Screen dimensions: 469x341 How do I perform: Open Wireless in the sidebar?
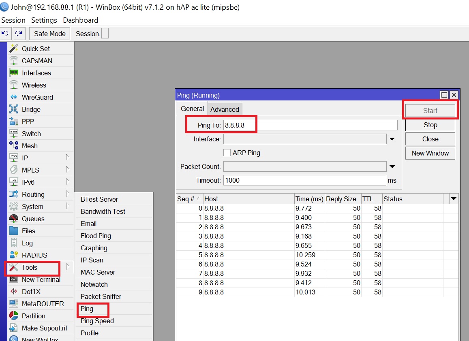(41, 85)
